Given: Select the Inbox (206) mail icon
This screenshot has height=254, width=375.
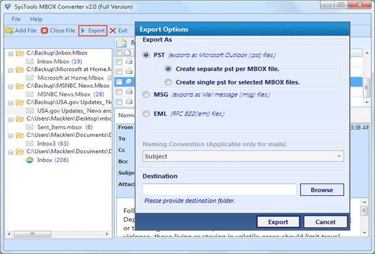Looking at the screenshot, I should (30, 160).
